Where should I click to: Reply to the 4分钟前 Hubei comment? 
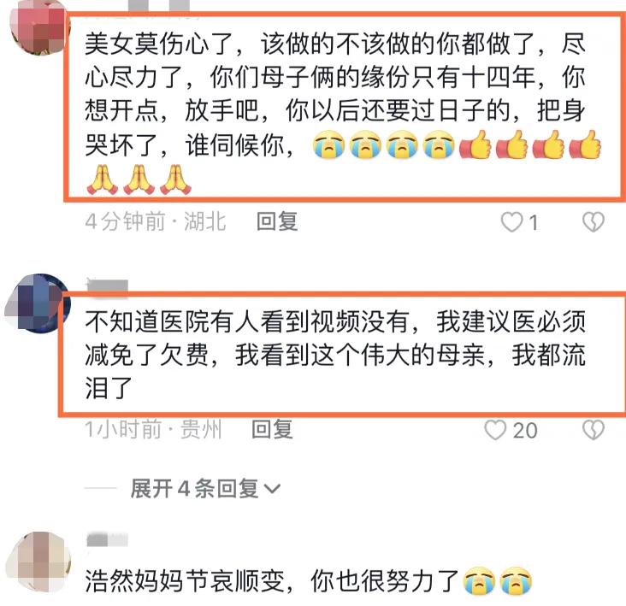[x=277, y=222]
